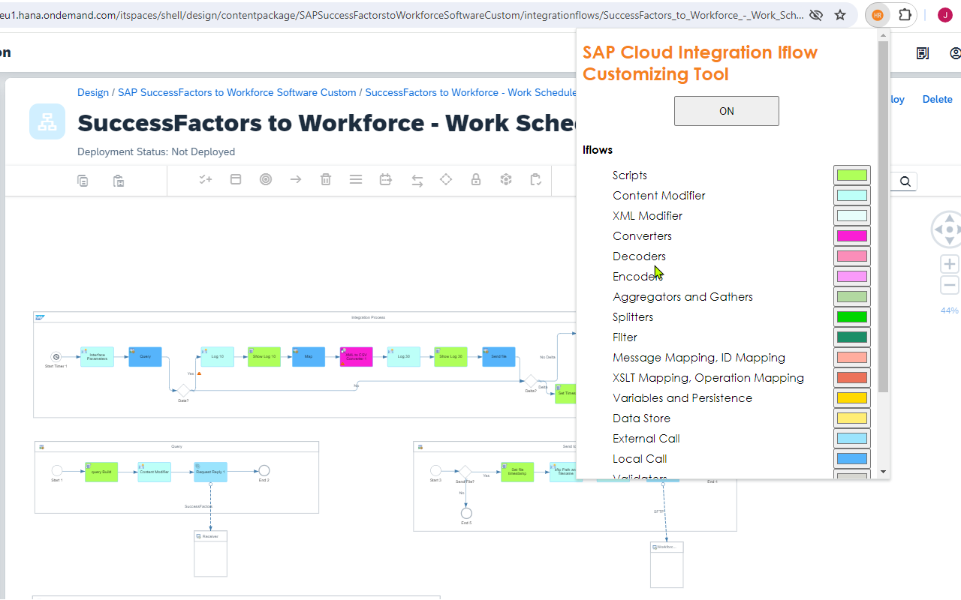Click the popup scrollbar down arrow
961x600 pixels.
[883, 472]
